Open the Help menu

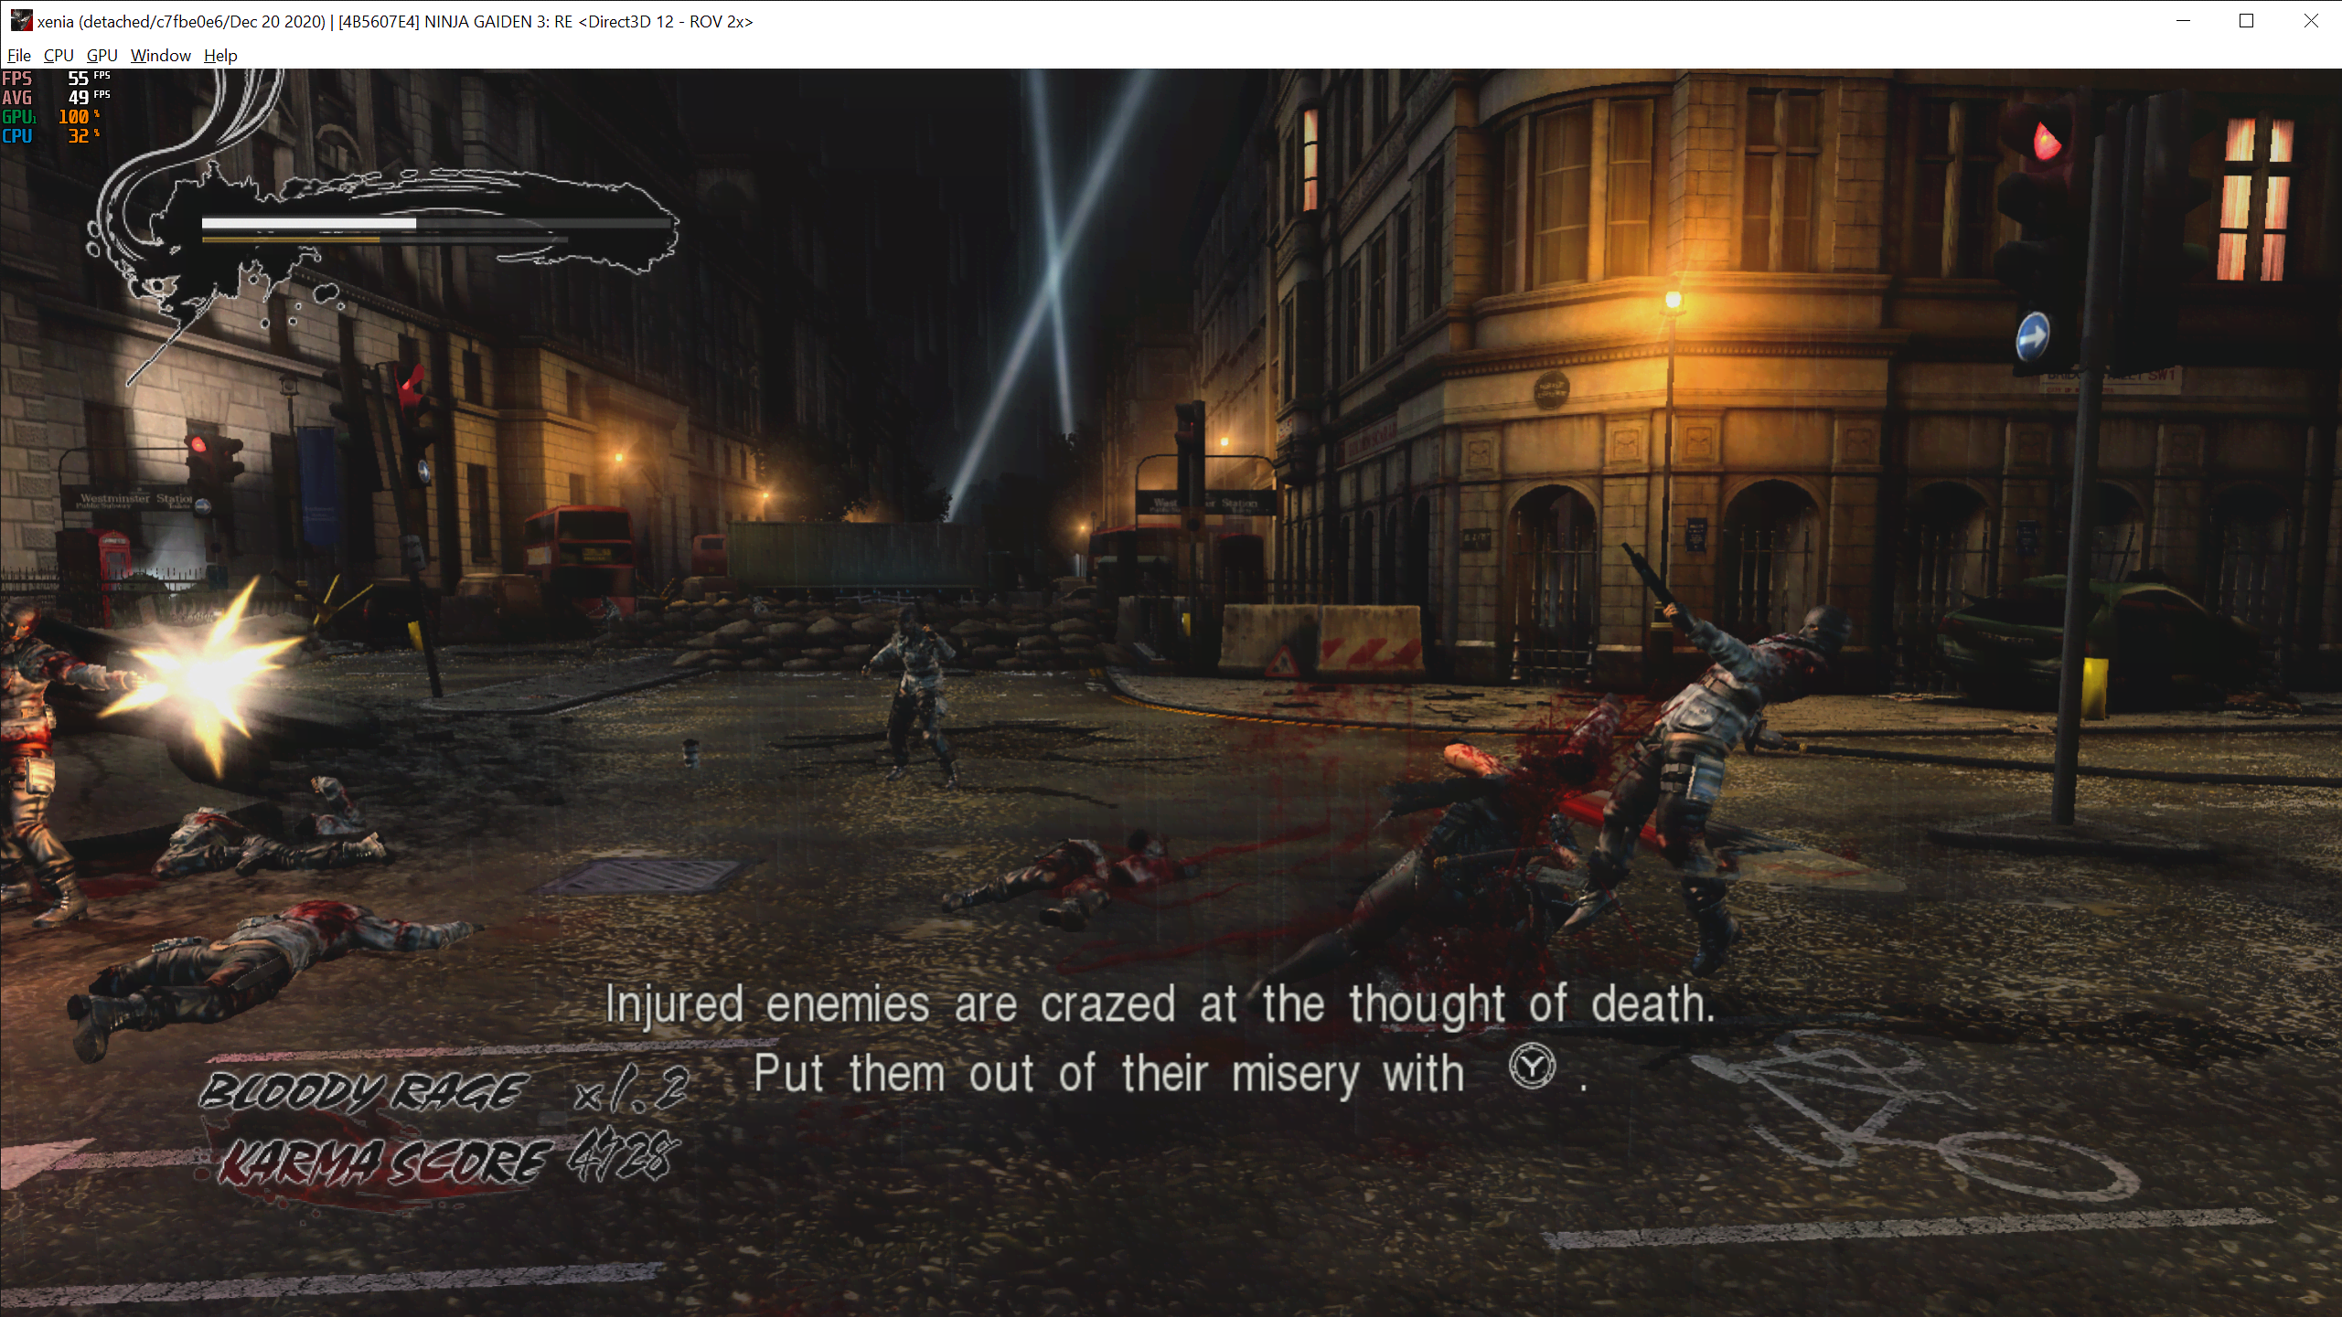(220, 56)
